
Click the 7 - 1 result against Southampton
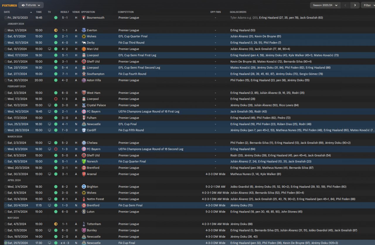pos(65,74)
